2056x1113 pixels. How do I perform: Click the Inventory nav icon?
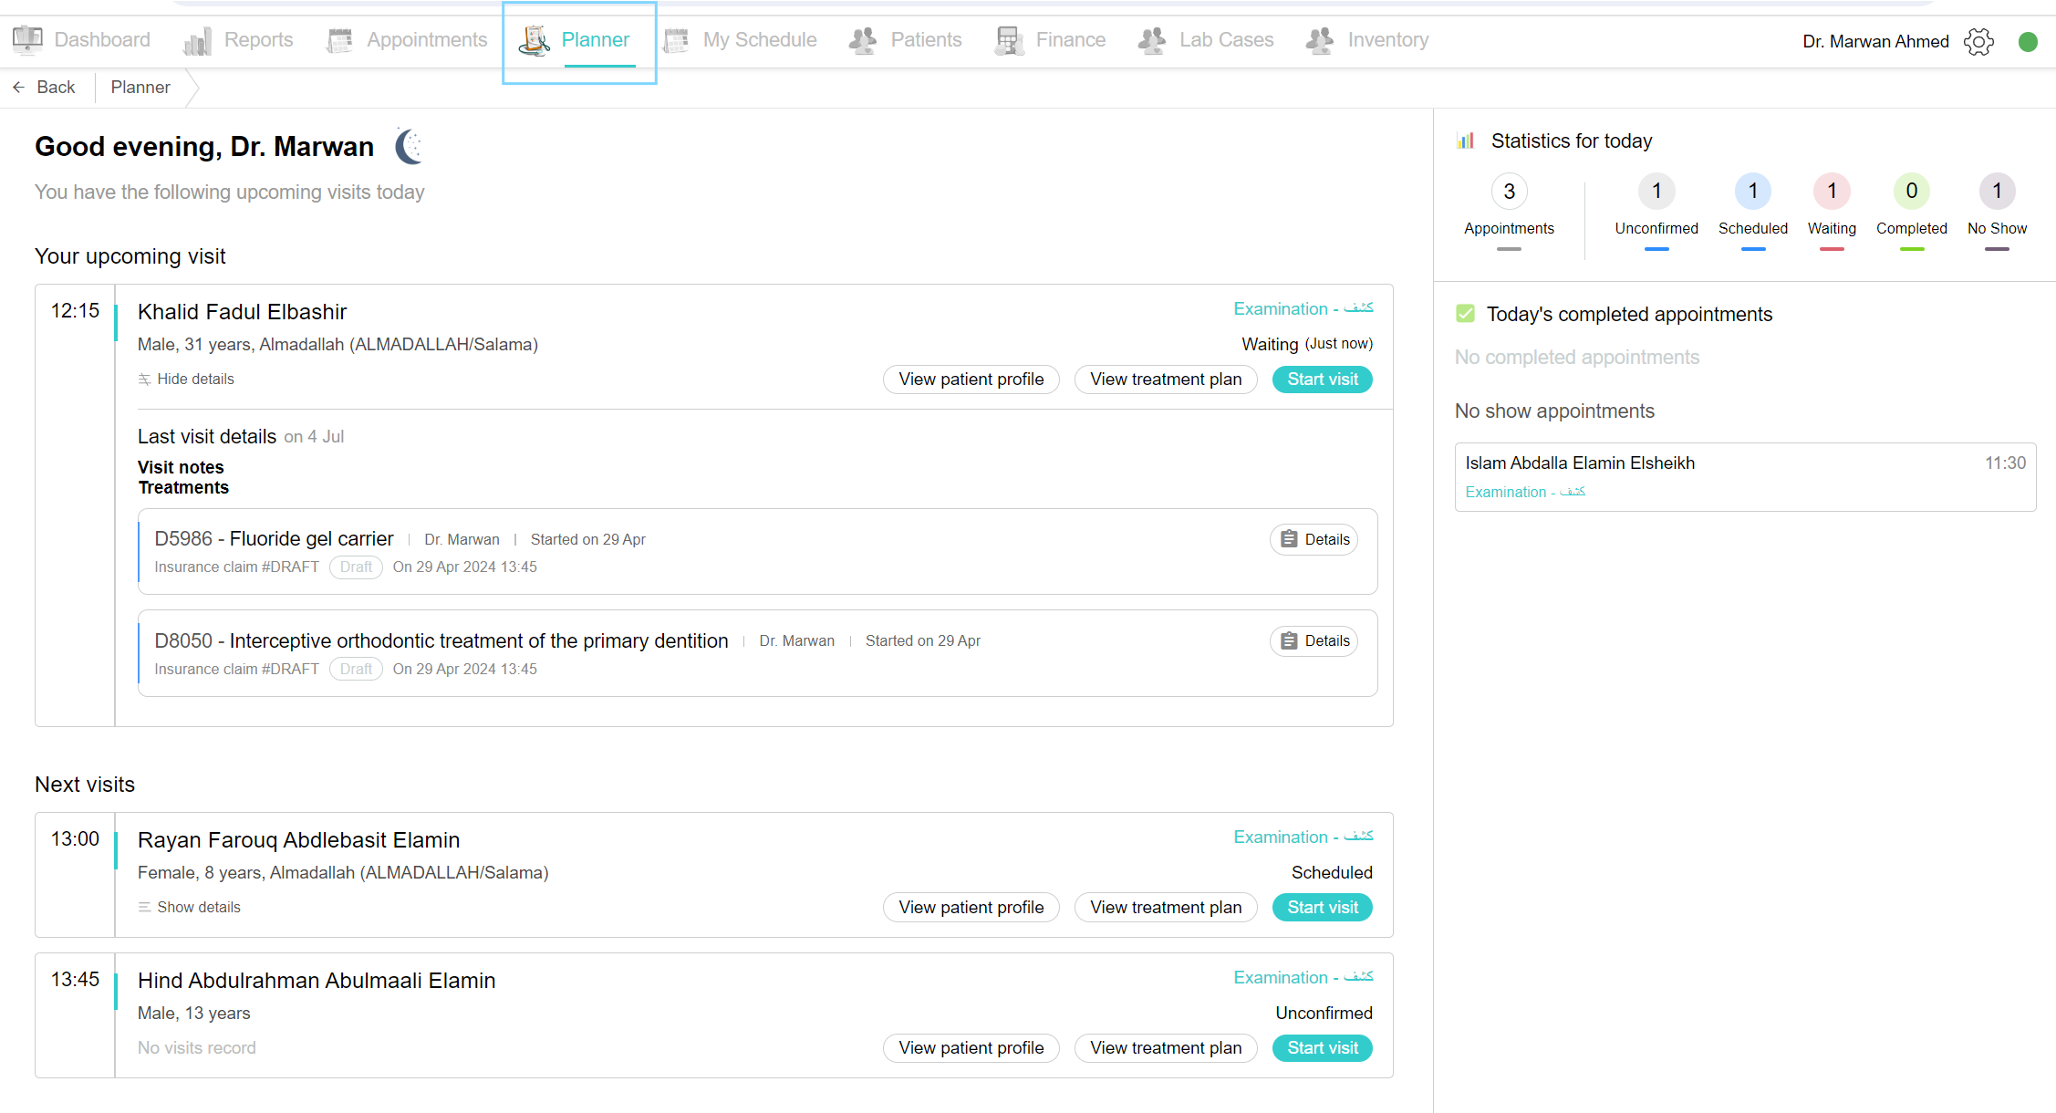(x=1320, y=40)
